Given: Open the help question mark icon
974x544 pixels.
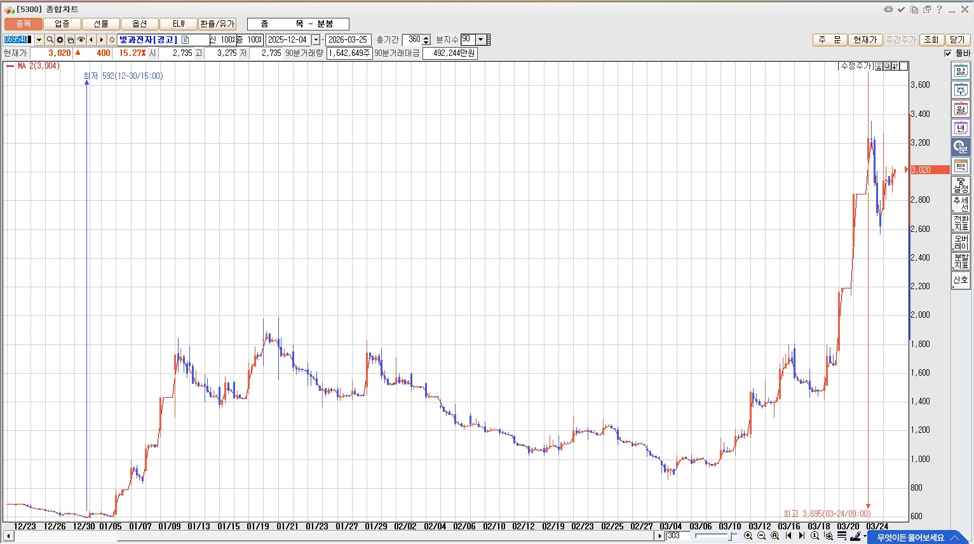Looking at the screenshot, I should [x=939, y=10].
